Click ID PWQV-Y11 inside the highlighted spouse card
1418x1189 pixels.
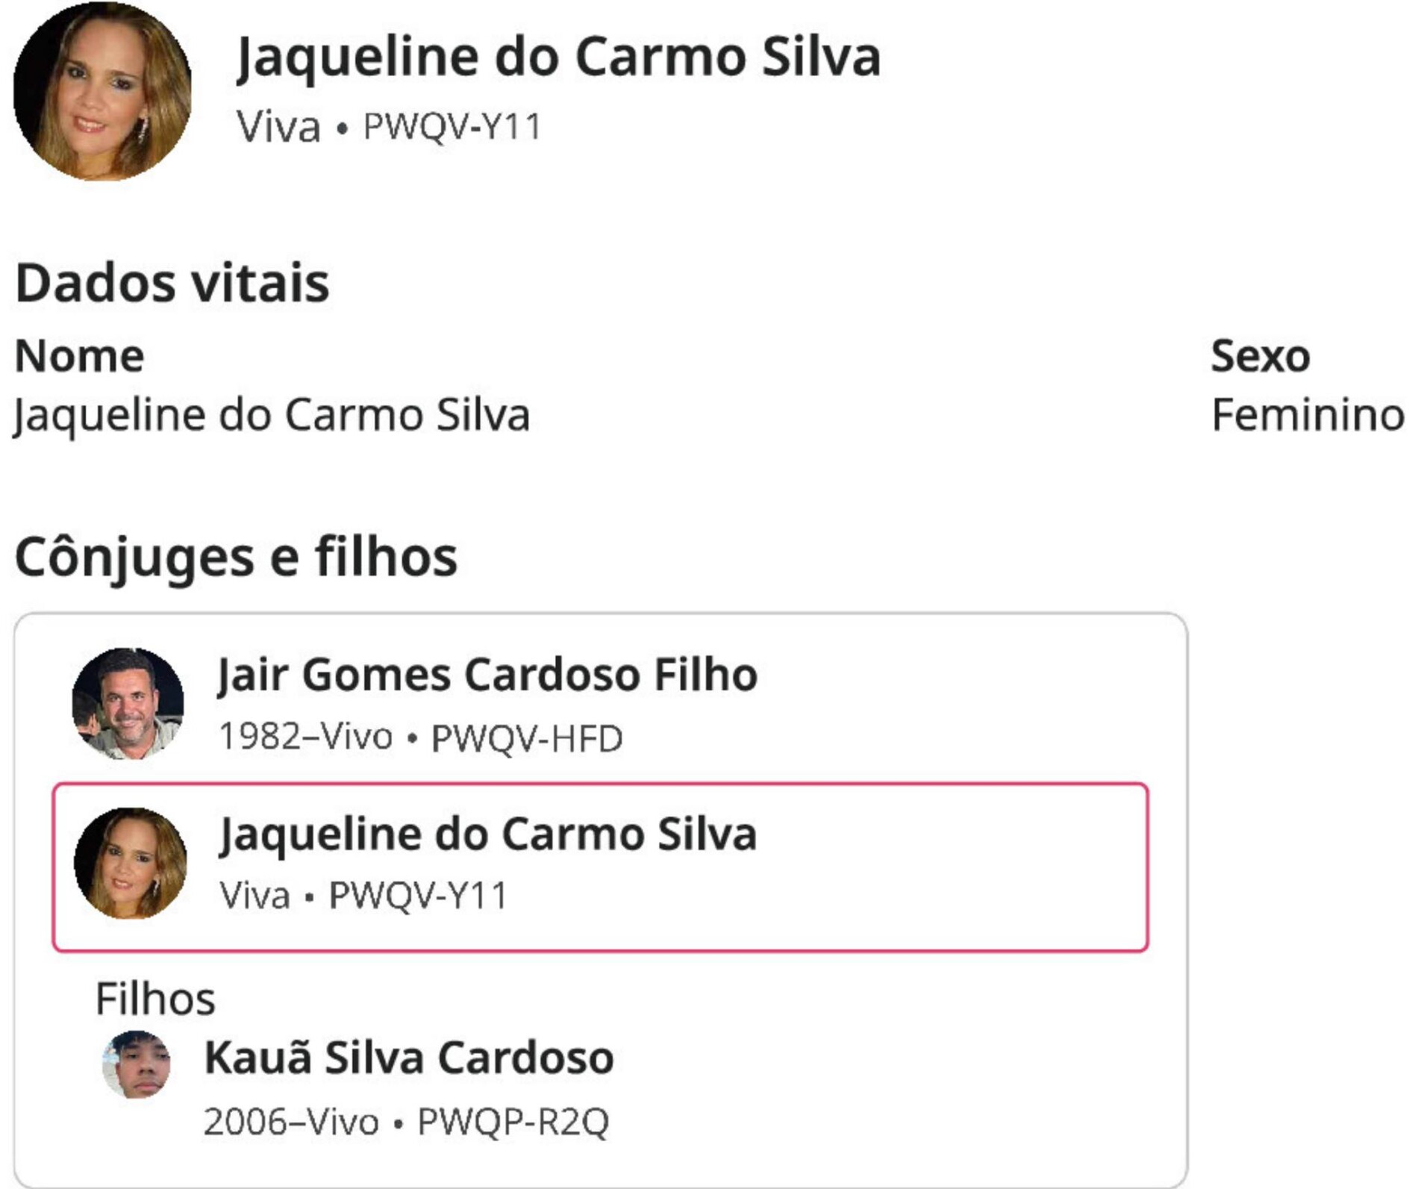(418, 896)
